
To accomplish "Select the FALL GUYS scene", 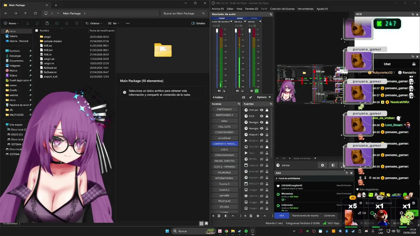I will pos(224,127).
